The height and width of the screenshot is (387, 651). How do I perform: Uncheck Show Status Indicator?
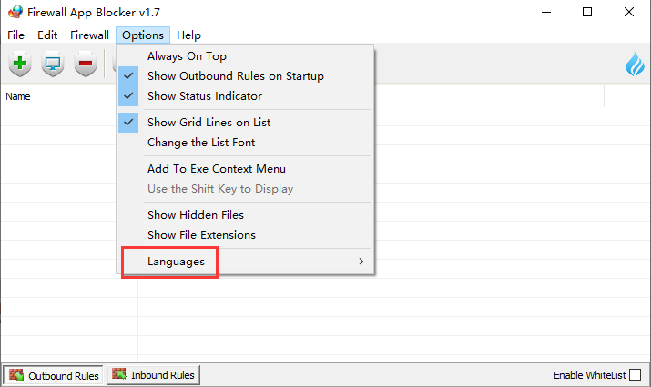(x=245, y=95)
